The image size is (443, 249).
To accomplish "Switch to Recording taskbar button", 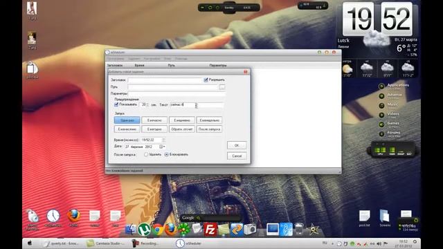I will [x=146, y=243].
